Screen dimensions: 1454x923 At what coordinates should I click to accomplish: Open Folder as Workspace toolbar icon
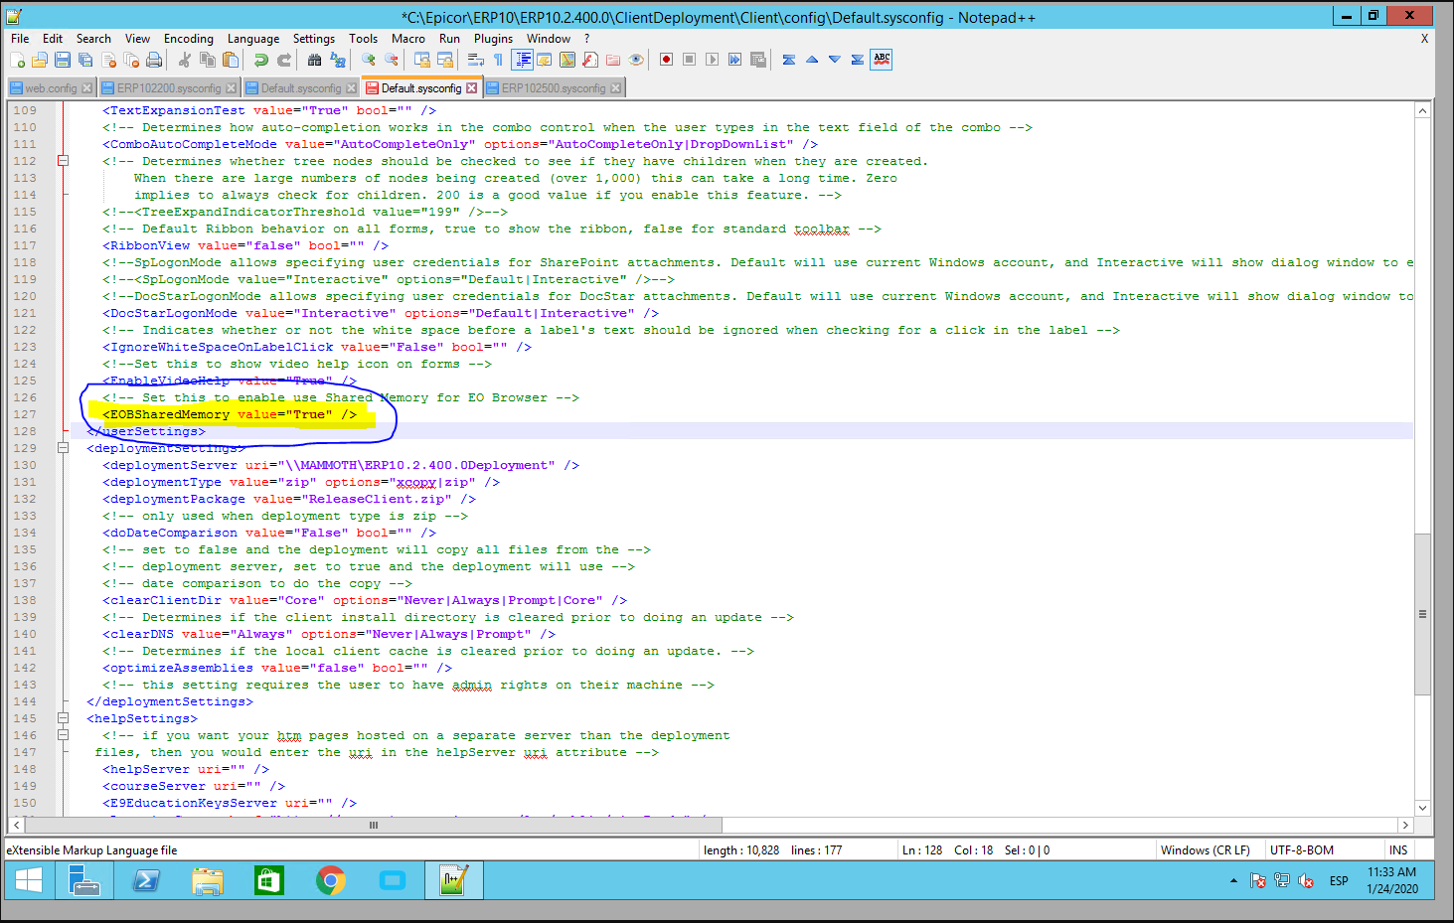pos(613,60)
